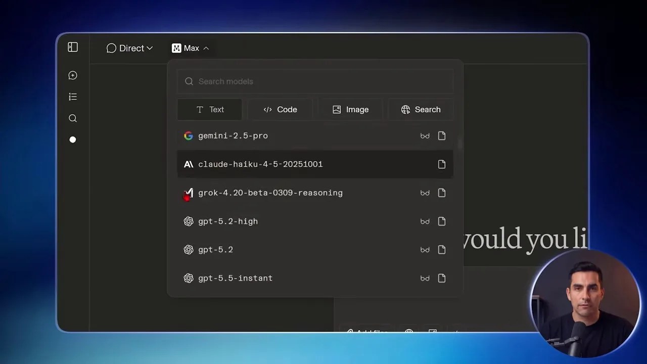Switch to the Text tab
The width and height of the screenshot is (647, 364).
(x=209, y=110)
